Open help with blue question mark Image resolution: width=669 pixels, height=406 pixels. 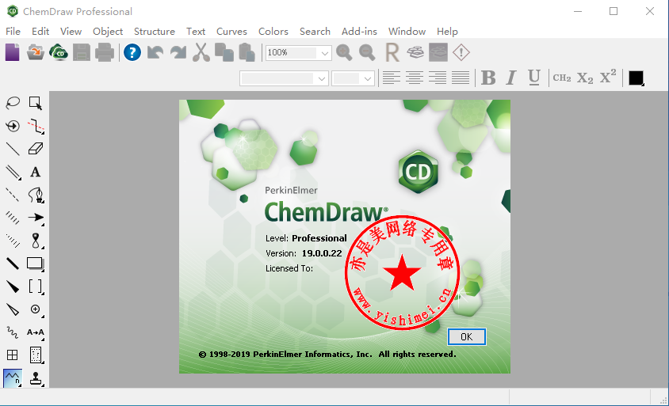click(x=132, y=52)
